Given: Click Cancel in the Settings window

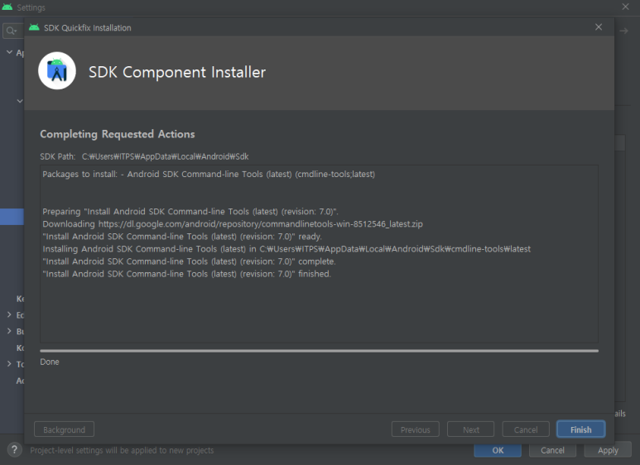Looking at the screenshot, I should 552,450.
